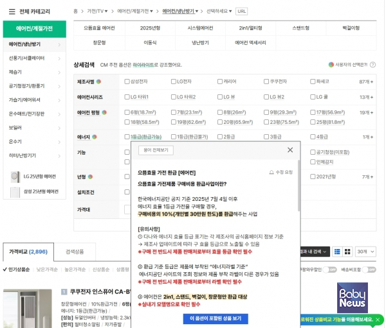This screenshot has width=386, height=328.
Task: Close the 으뜸효율 가전 환급 popup
Action: (290, 150)
